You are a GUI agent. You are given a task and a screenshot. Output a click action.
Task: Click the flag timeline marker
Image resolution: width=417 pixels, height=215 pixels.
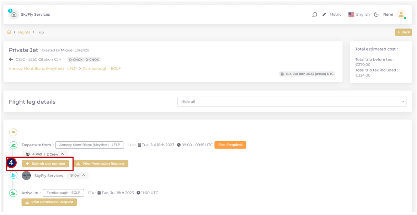13,132
